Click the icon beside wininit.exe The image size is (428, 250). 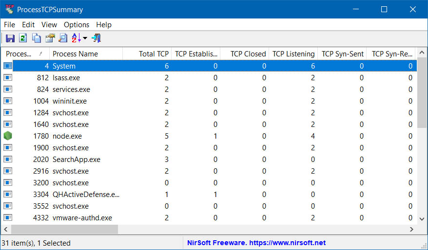point(8,101)
